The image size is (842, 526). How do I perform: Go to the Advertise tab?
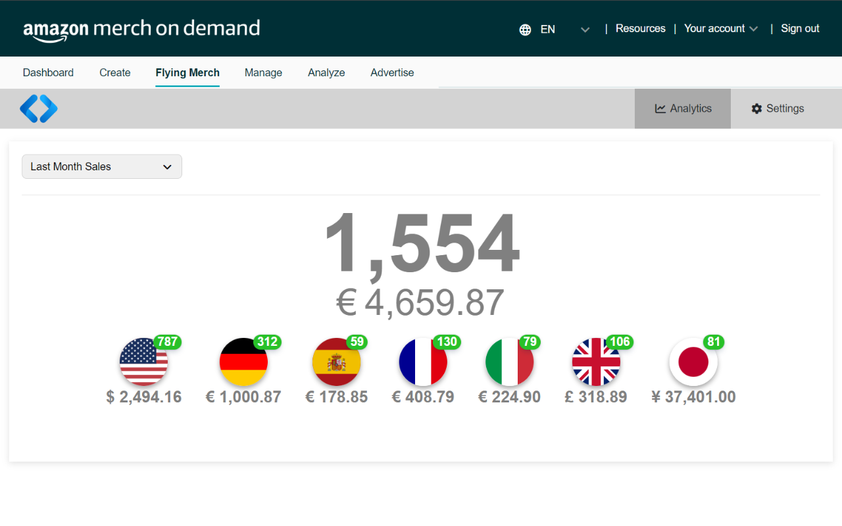(392, 72)
